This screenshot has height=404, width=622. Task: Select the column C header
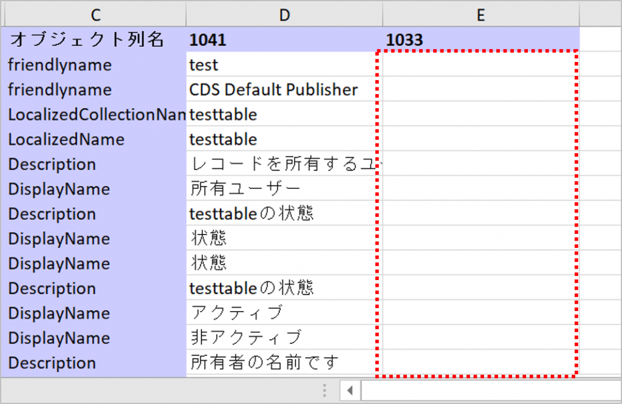click(95, 15)
